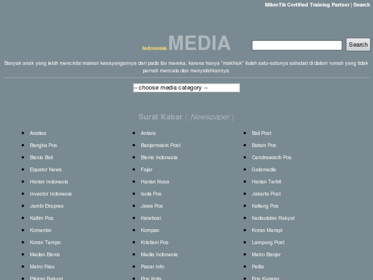Open the Medan Bisnis link
Image resolution: width=373 pixels, height=280 pixels.
(45, 255)
